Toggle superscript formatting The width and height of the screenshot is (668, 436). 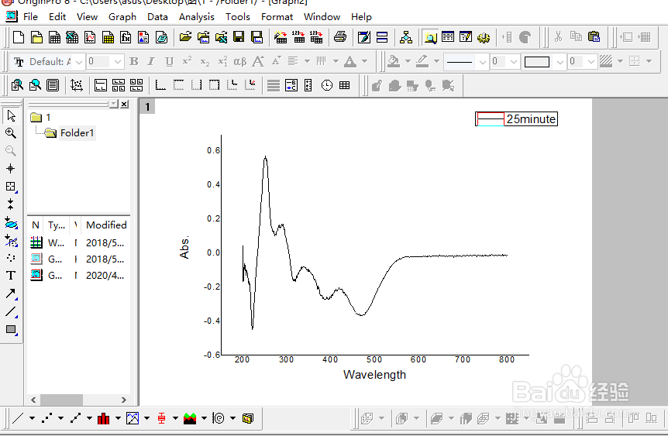[187, 62]
